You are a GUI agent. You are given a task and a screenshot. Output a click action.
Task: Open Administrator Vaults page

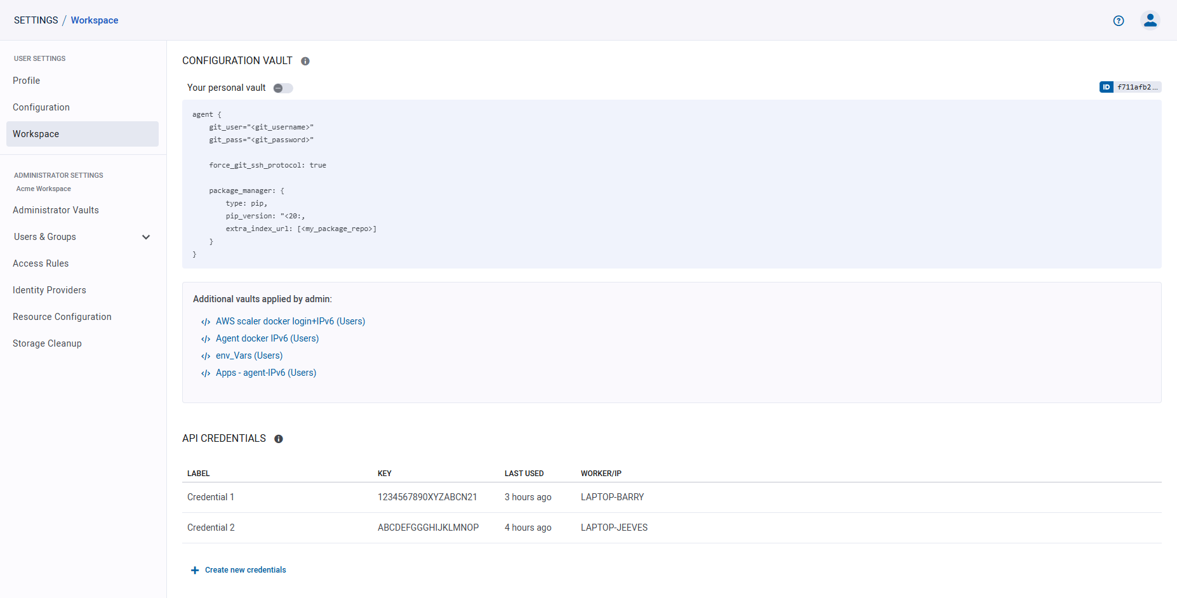pyautogui.click(x=56, y=210)
